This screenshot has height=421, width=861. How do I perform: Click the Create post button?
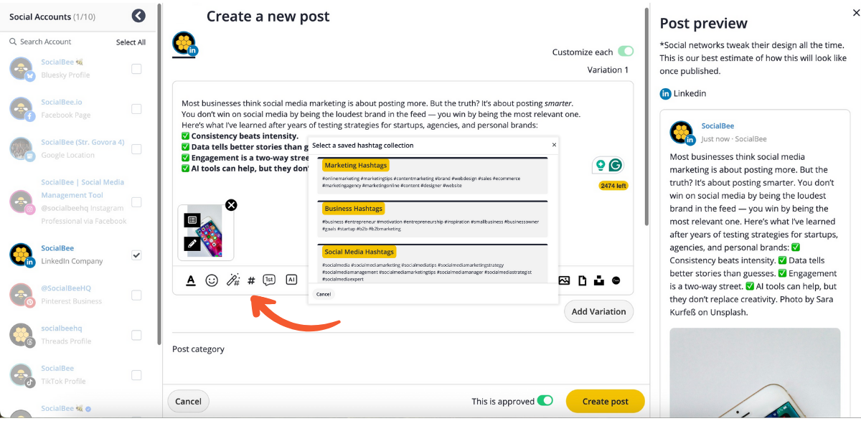[605, 402]
